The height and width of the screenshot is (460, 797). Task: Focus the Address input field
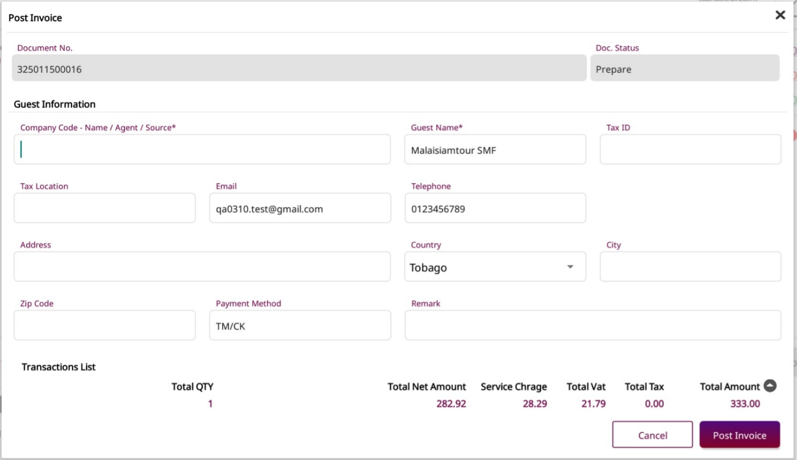pyautogui.click(x=202, y=267)
